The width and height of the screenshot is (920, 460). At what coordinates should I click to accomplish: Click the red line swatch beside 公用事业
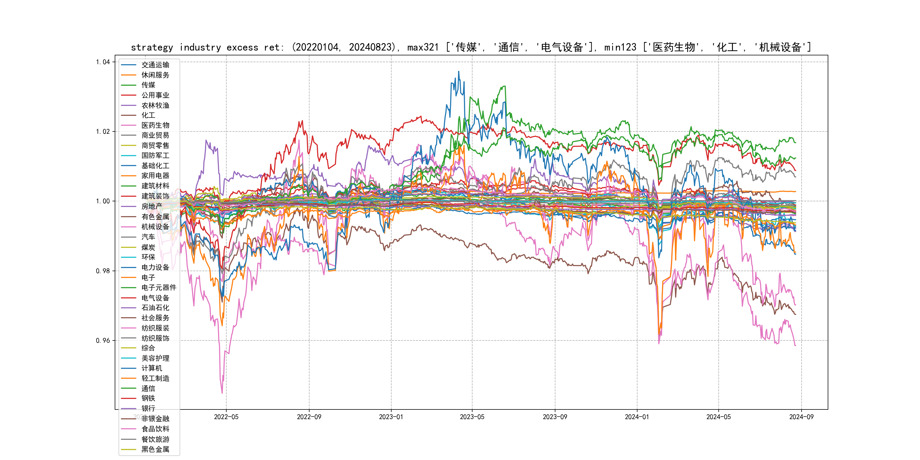(129, 95)
